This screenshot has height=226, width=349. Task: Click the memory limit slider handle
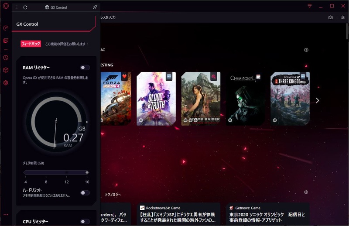coord(87,172)
